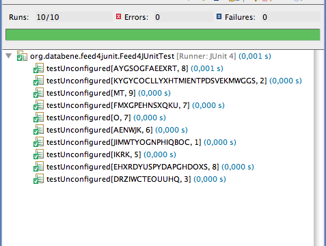Select testUnconfigured[DRZIWCTEOUUHQ, 3] result

click(136, 179)
